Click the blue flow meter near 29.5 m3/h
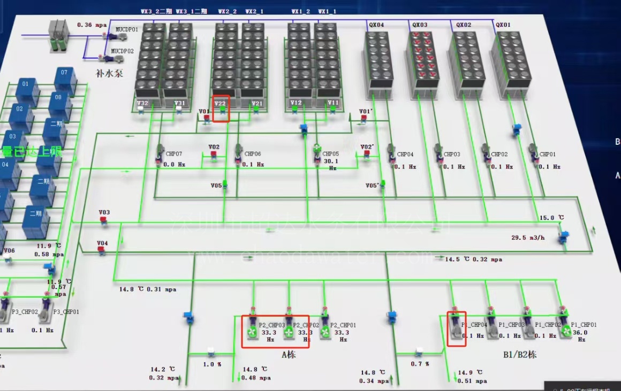621x391 pixels. tap(564, 237)
